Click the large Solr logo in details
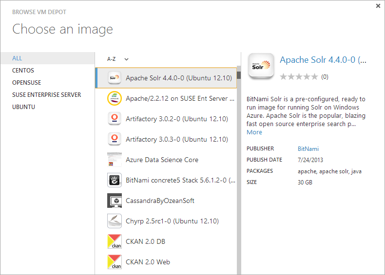 (x=261, y=66)
